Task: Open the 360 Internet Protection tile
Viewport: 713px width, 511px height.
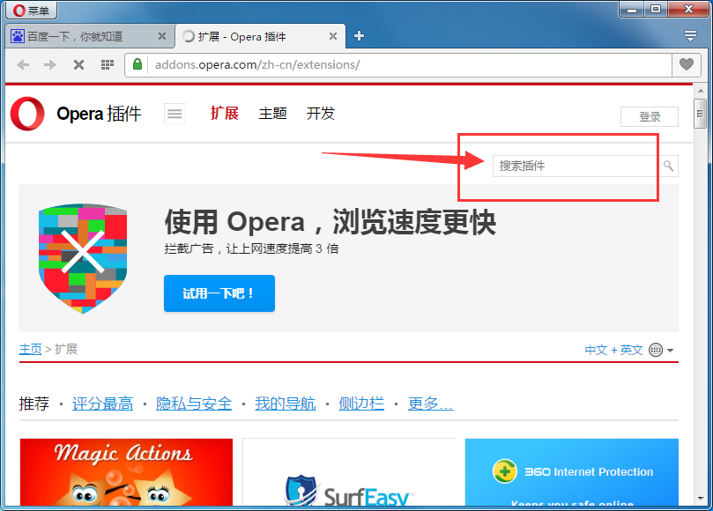Action: click(x=572, y=472)
